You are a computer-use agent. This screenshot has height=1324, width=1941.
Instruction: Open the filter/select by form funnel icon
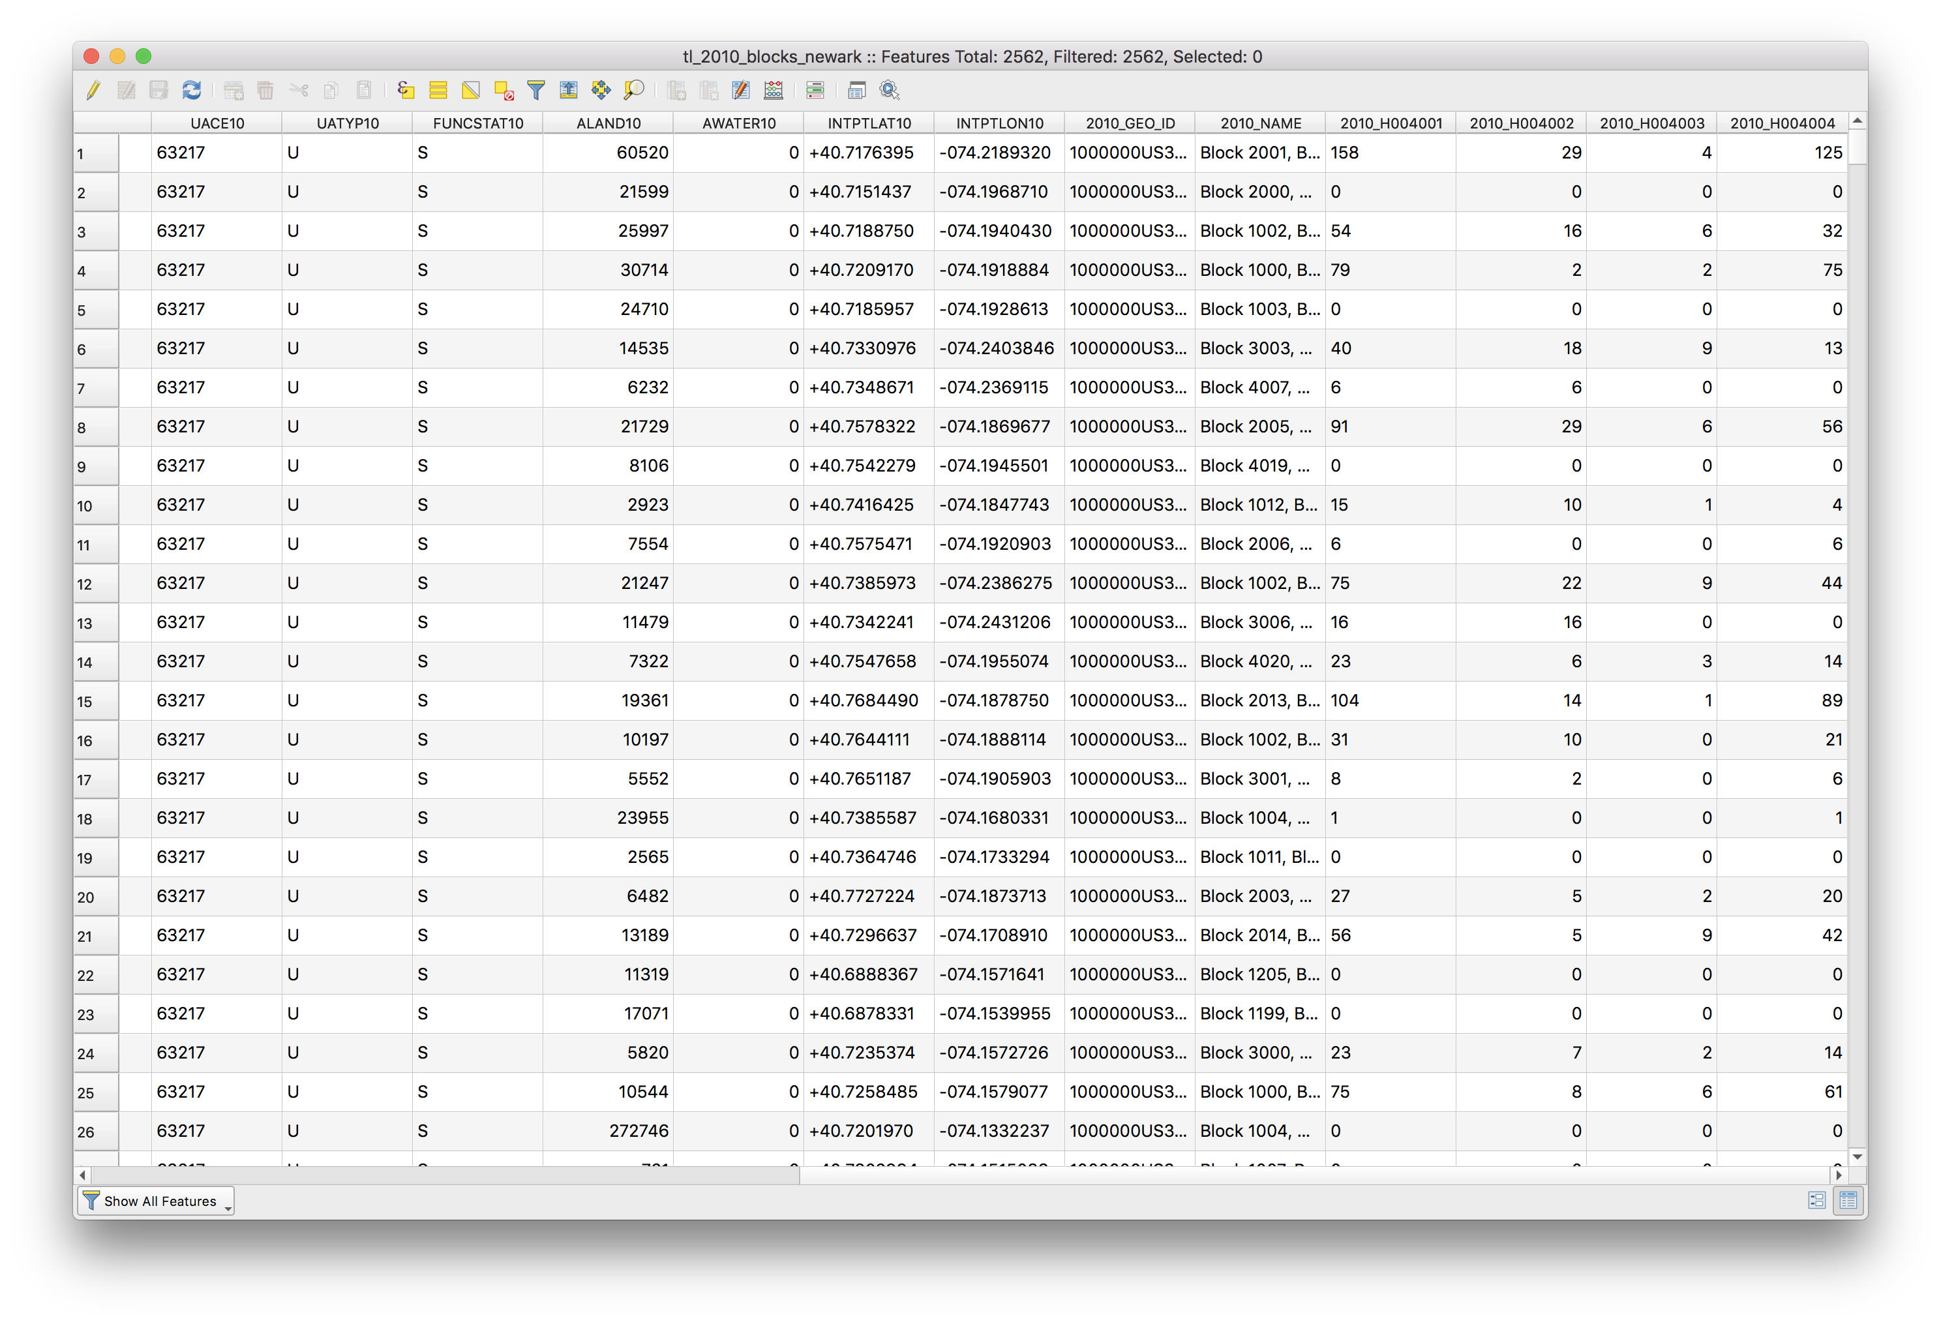point(536,90)
